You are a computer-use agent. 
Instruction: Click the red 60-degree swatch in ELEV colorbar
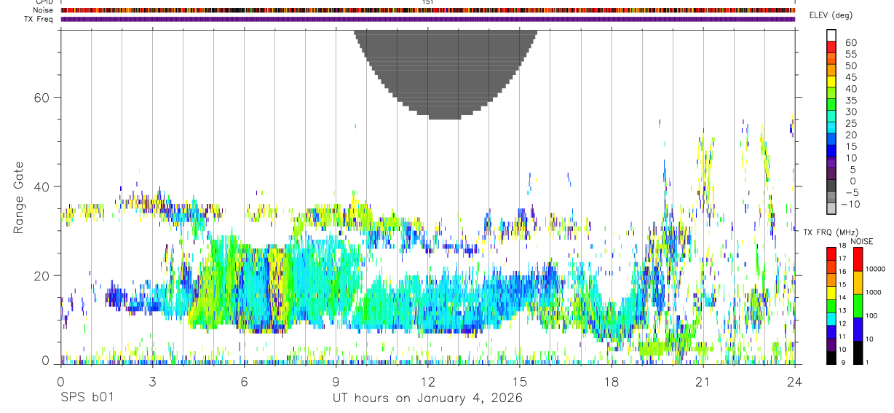[x=831, y=47]
